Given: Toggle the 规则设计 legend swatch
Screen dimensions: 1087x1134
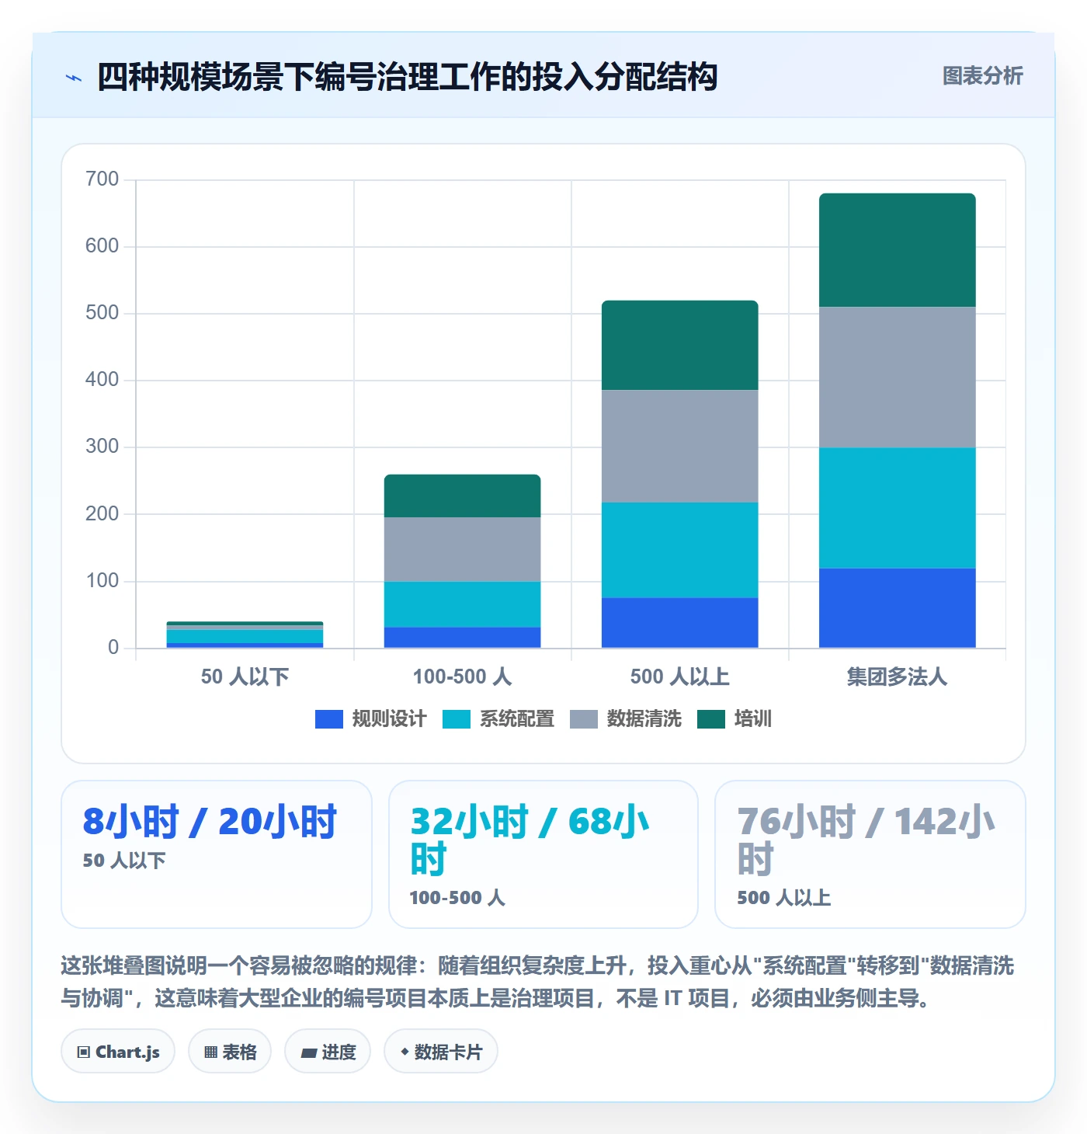Looking at the screenshot, I should click(x=329, y=719).
